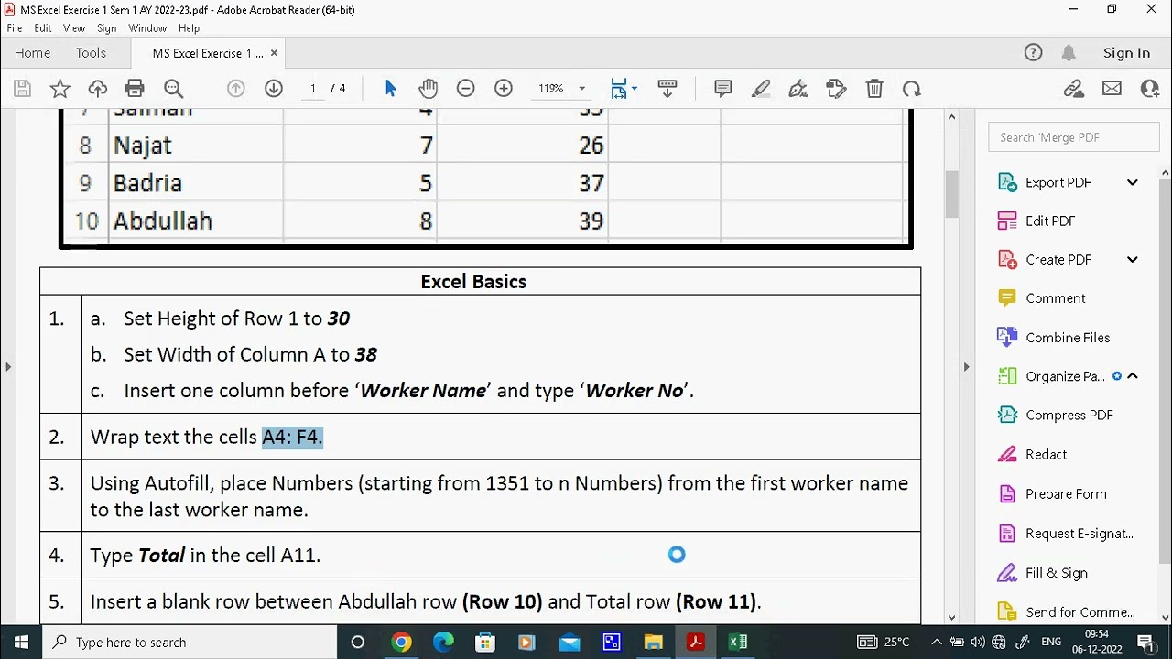Open the Redact tool
Viewport: 1172px width, 659px height.
click(1047, 454)
